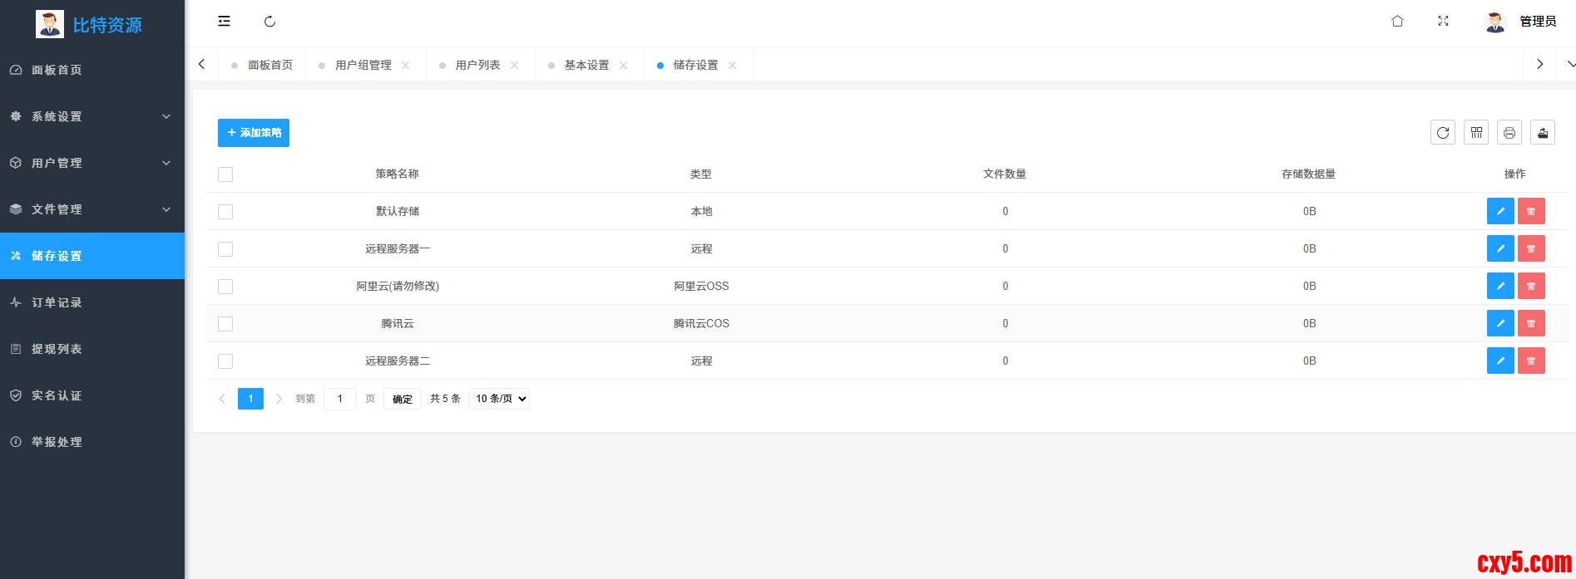Switch to the 用户列表 tab
The height and width of the screenshot is (579, 1576).
(x=477, y=65)
